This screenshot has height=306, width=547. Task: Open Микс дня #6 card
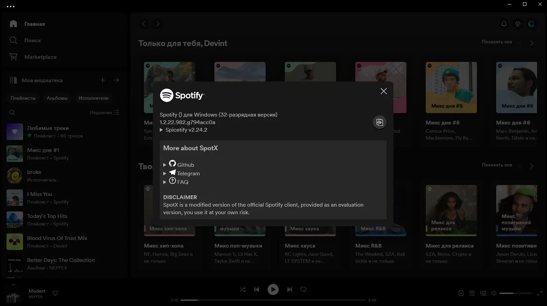(516, 102)
